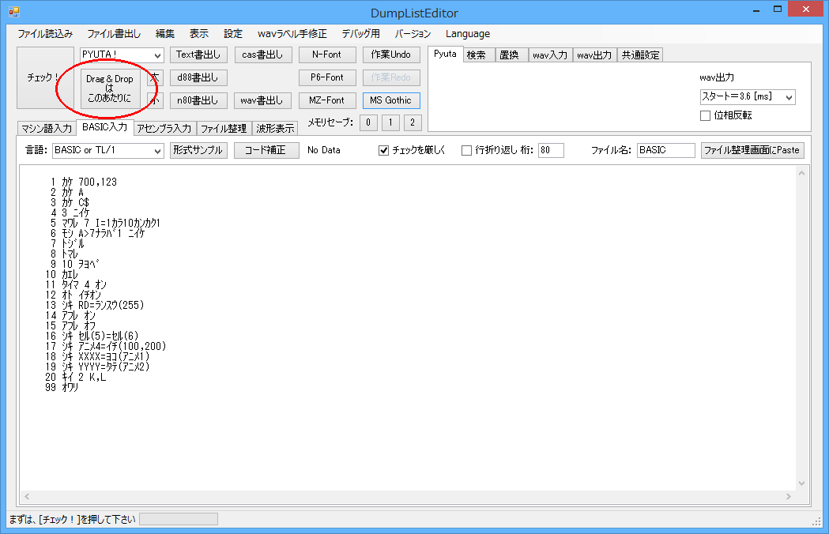The width and height of the screenshot is (829, 534).
Task: Open the wavラベル手修正 menu
Action: tap(292, 34)
